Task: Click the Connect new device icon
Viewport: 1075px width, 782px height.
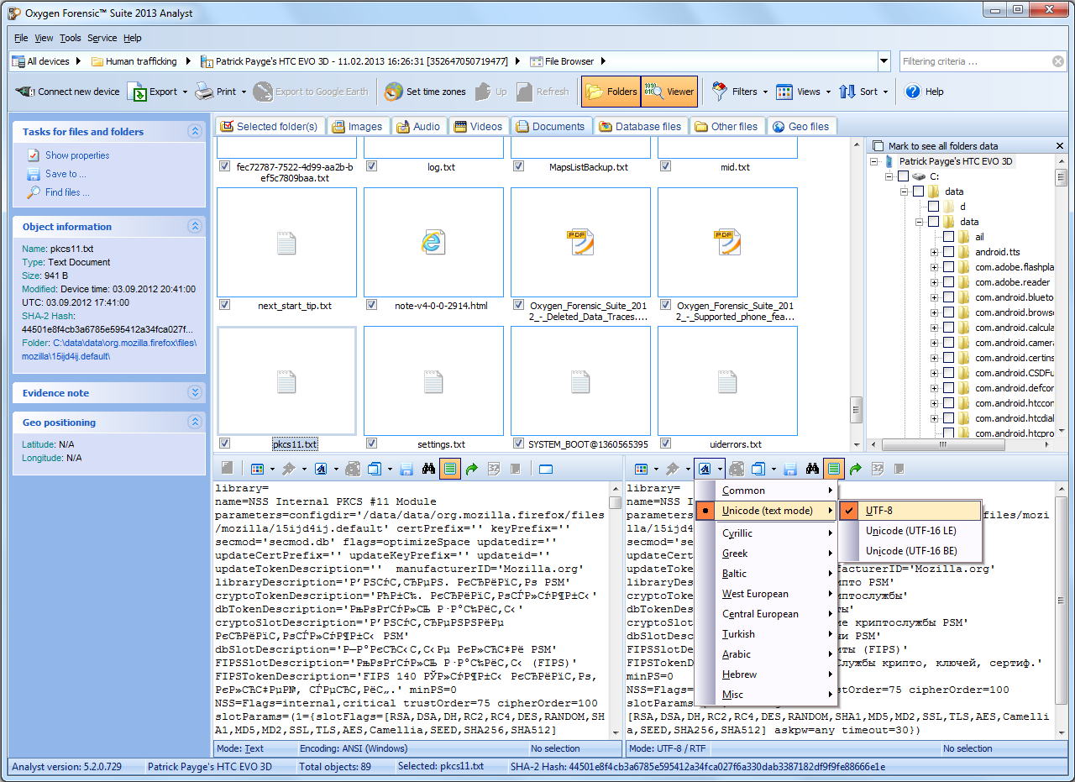Action: pos(25,92)
